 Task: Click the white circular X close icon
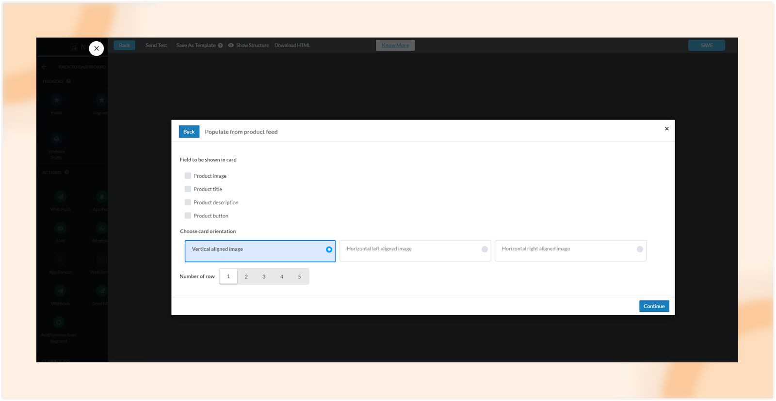point(97,48)
